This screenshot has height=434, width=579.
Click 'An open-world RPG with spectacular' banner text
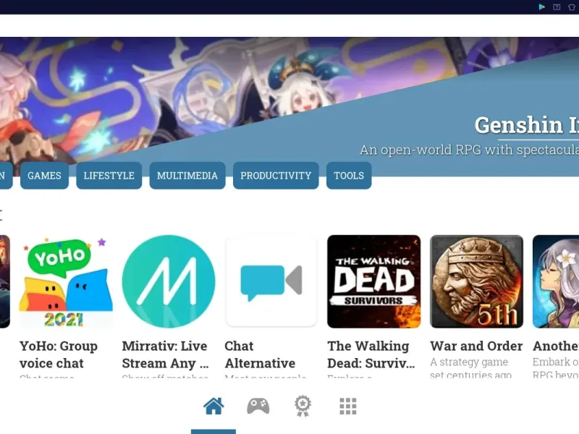tap(469, 150)
